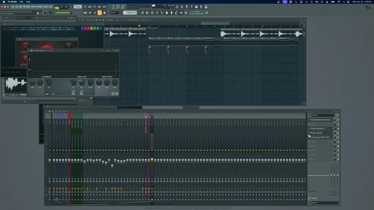
Task: Click the first pink pattern clip in playlist
Action: click(x=150, y=49)
